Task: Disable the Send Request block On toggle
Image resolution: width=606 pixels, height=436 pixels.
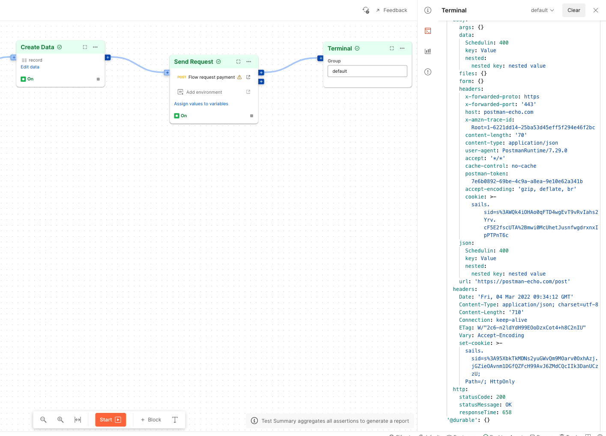Action: [x=177, y=116]
